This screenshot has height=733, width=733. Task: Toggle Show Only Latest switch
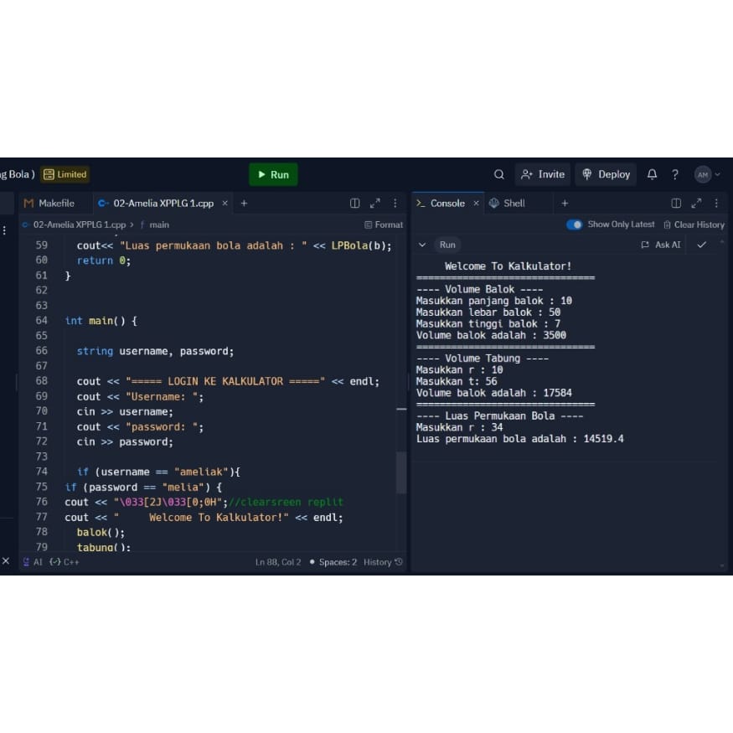point(574,225)
